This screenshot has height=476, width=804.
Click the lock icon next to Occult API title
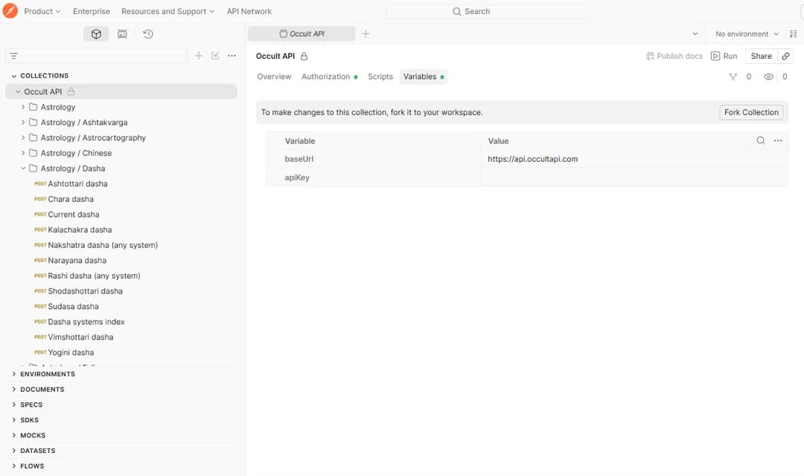point(304,57)
